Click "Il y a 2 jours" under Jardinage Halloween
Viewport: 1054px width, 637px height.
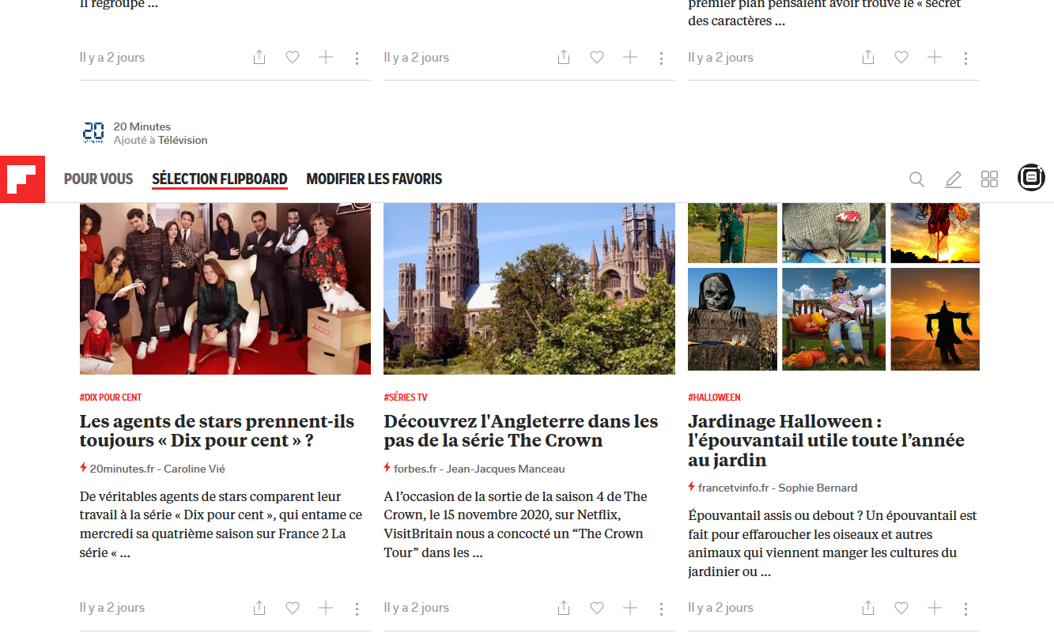(x=721, y=608)
